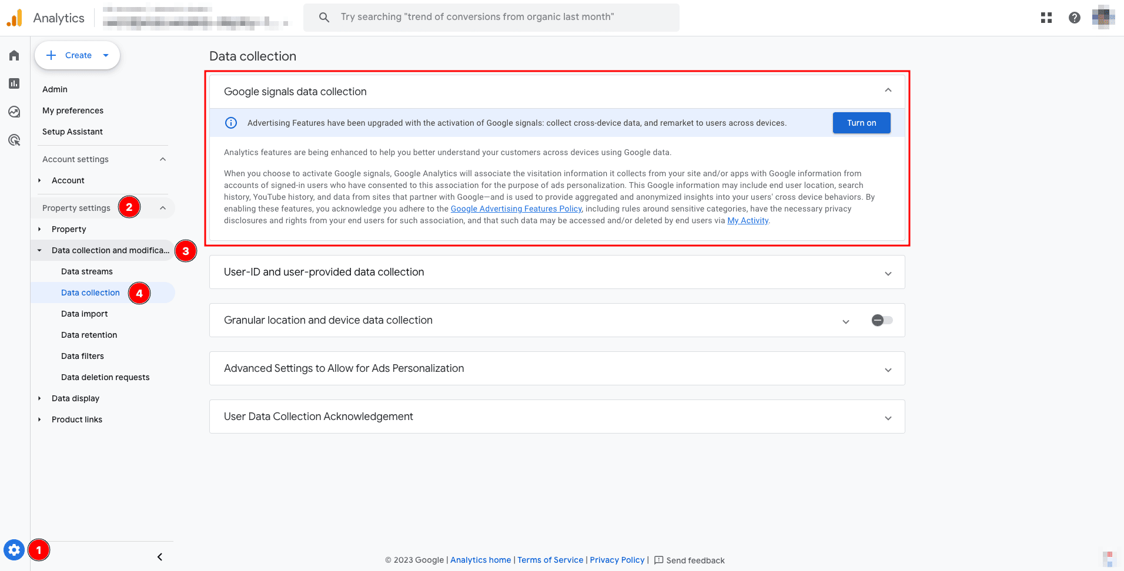Open the Help question mark icon
1124x571 pixels.
[x=1074, y=18]
